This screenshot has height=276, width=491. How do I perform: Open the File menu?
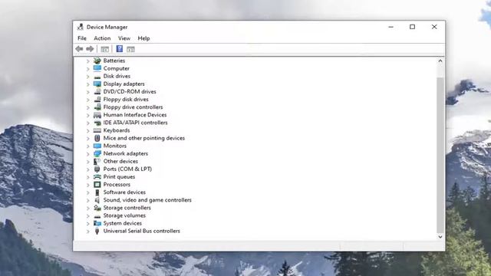[x=82, y=38]
